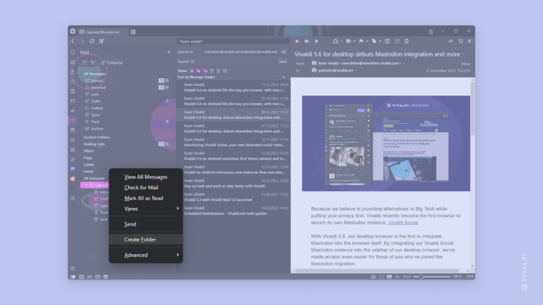
Task: Click the label tag icon
Action: point(374,41)
